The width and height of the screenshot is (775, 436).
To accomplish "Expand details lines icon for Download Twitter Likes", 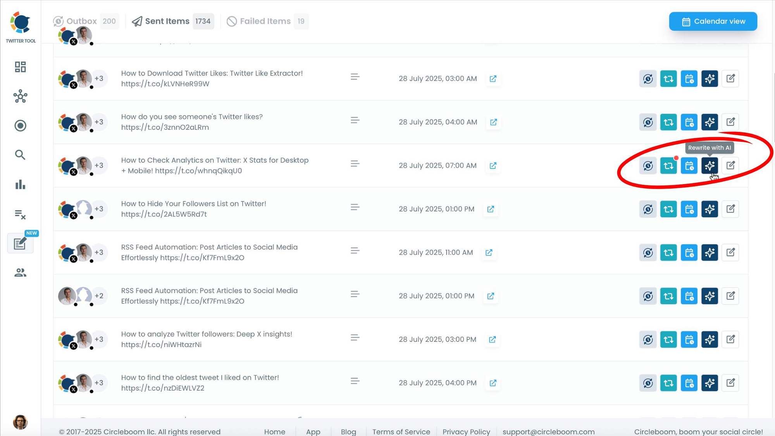I will tap(355, 77).
